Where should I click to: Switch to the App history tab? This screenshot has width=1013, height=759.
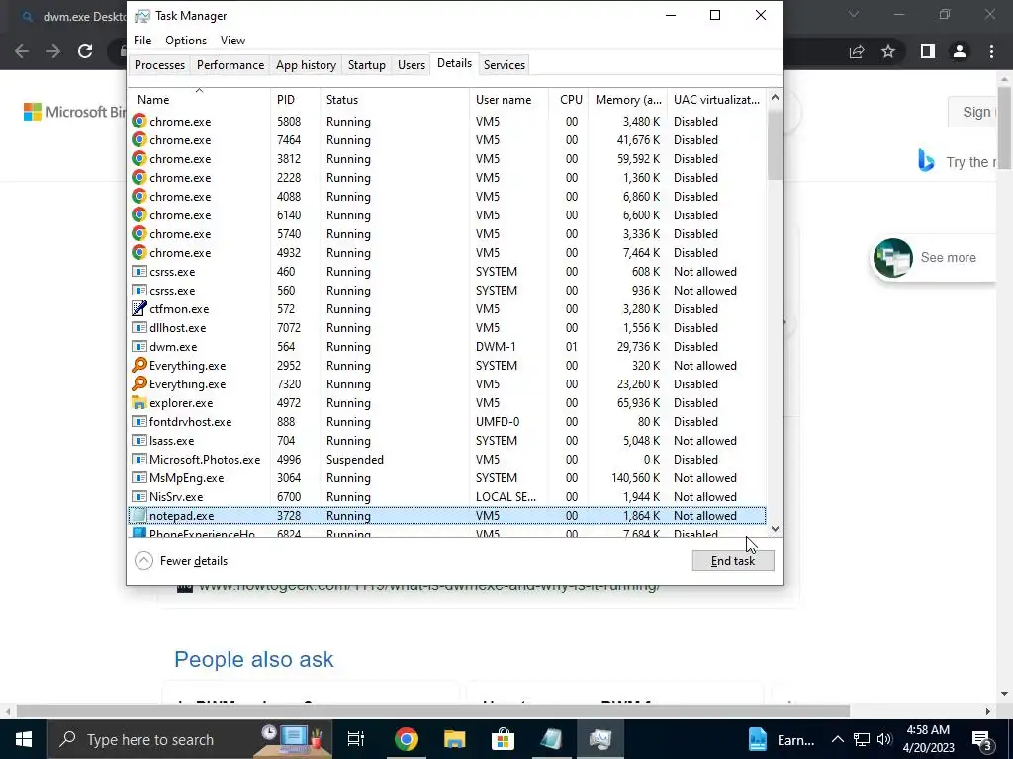point(307,65)
